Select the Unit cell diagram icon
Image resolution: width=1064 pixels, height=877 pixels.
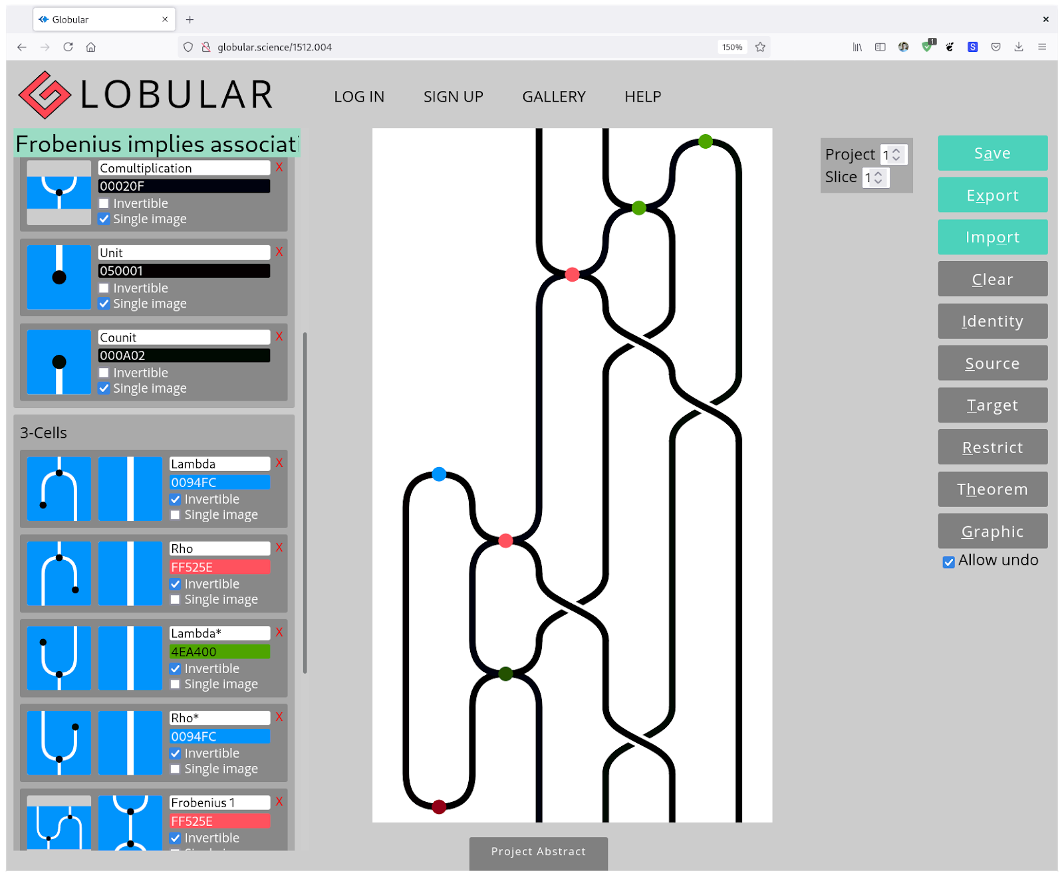point(59,277)
